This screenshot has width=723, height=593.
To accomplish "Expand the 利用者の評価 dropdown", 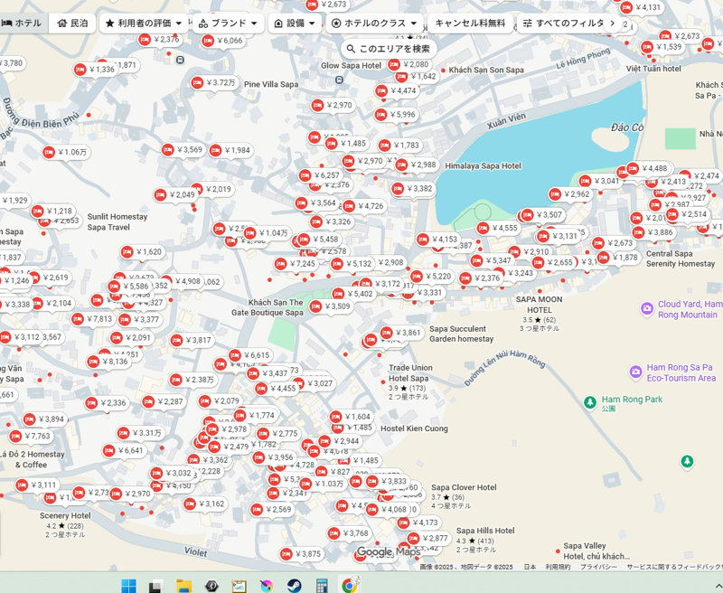I will coord(143,23).
